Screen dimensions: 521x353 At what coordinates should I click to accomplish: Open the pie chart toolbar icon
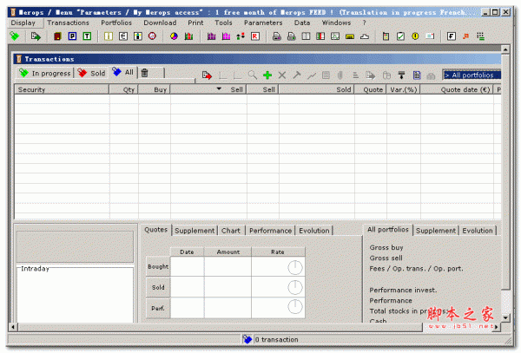click(x=174, y=36)
